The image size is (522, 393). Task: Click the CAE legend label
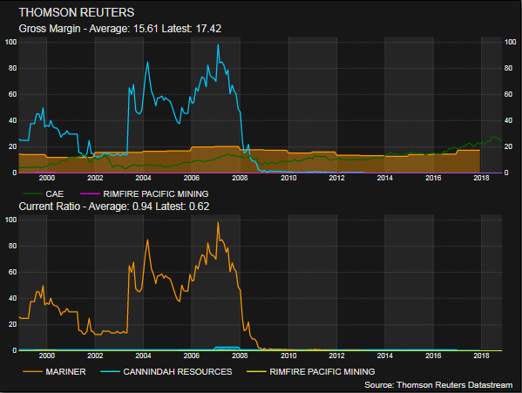(55, 194)
